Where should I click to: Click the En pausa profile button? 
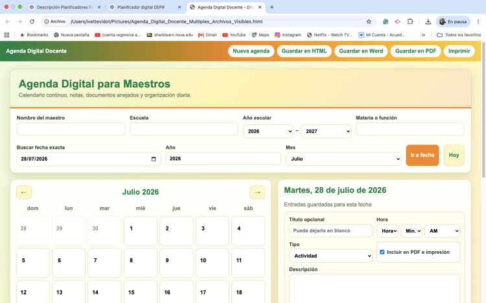click(x=453, y=21)
